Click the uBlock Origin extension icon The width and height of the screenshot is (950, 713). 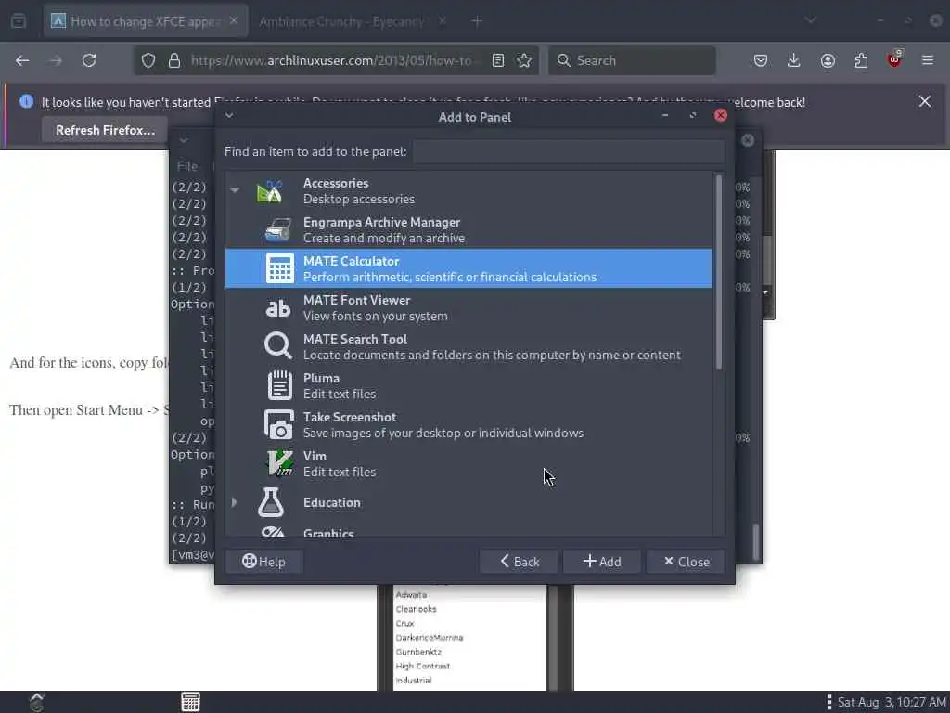pos(894,59)
